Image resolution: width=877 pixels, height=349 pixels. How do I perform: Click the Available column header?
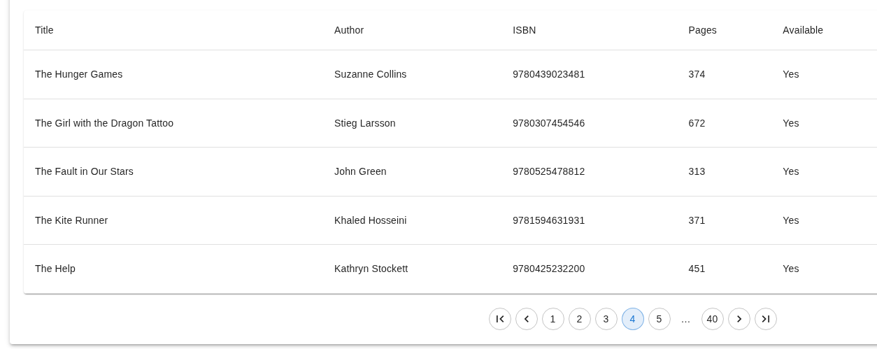coord(802,30)
